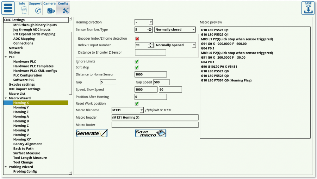Viewport: 317px width, 179px height.
Task: Toggle the Reset Work position checkbox
Action: click(x=137, y=104)
